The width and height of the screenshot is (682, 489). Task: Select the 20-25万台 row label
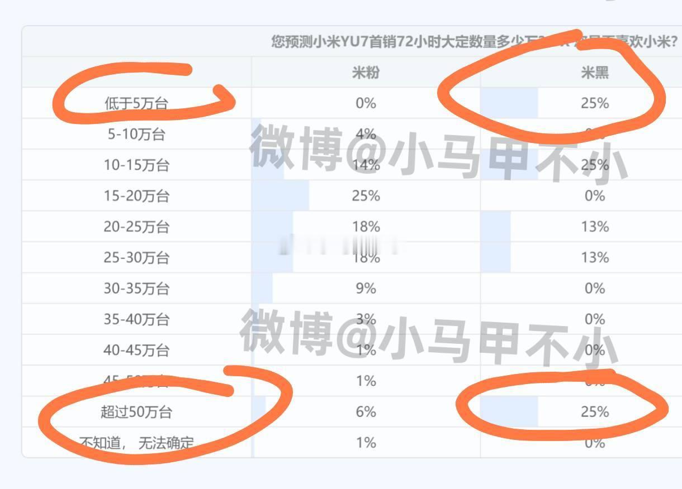tap(136, 227)
